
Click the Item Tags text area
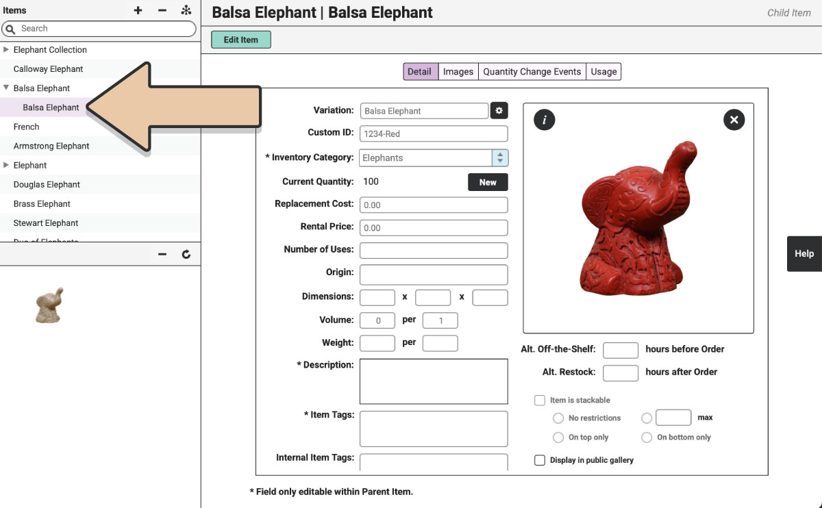pos(434,429)
